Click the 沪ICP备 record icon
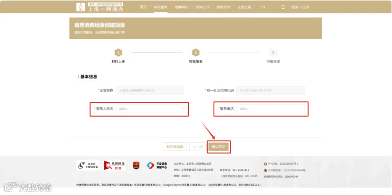 pos(266,164)
